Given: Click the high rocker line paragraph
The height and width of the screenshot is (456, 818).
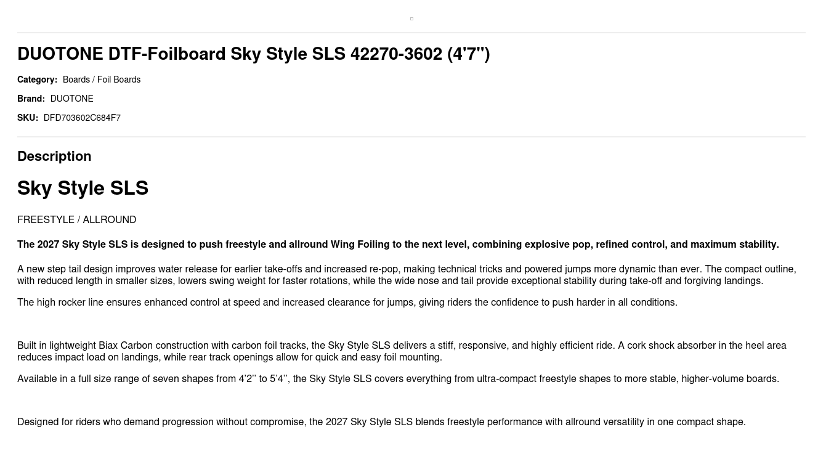Looking at the screenshot, I should point(347,302).
